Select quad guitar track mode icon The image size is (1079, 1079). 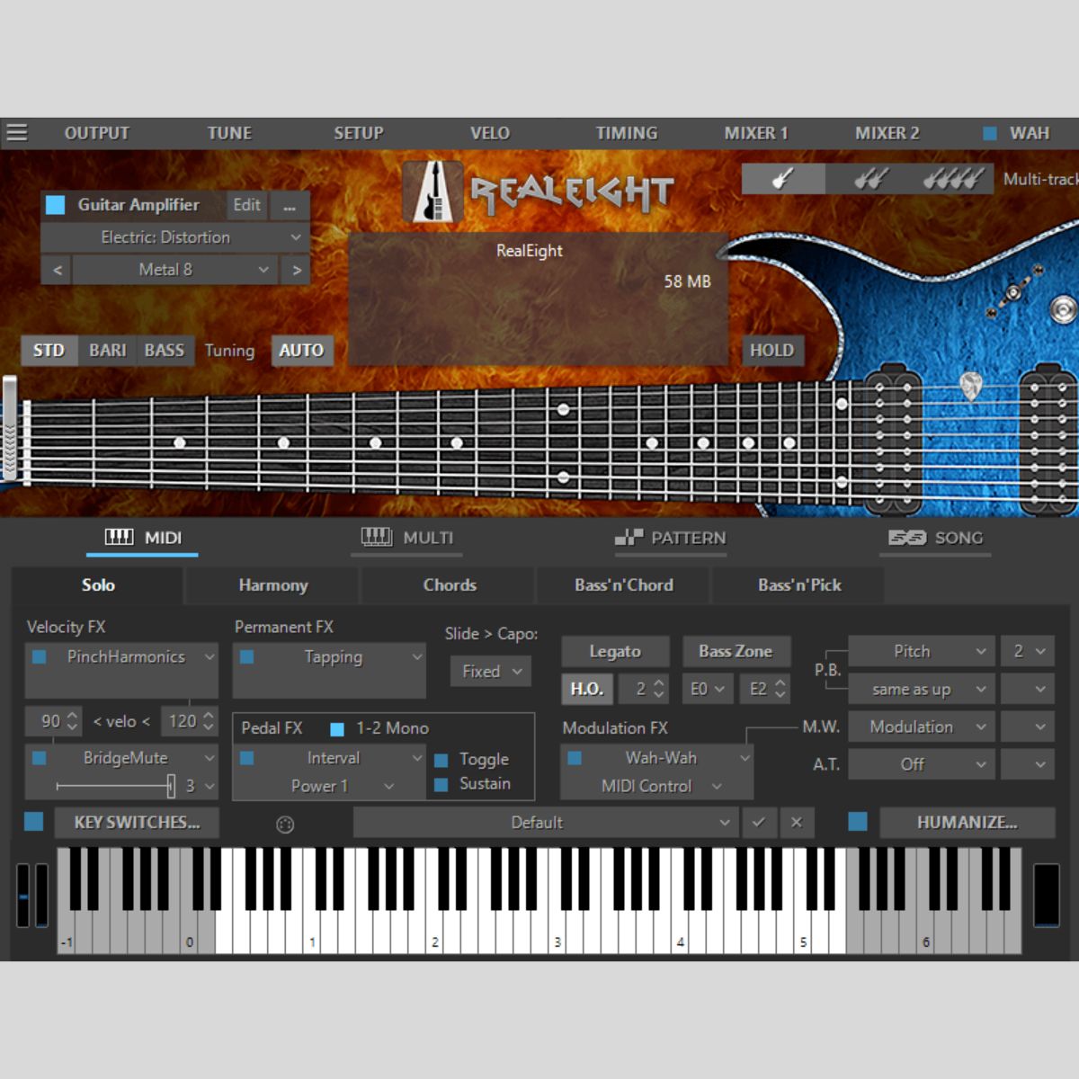click(x=954, y=179)
